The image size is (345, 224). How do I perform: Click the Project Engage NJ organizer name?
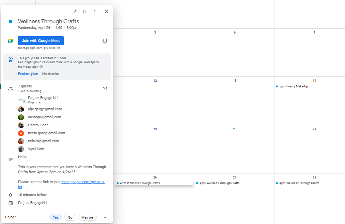(x=43, y=98)
